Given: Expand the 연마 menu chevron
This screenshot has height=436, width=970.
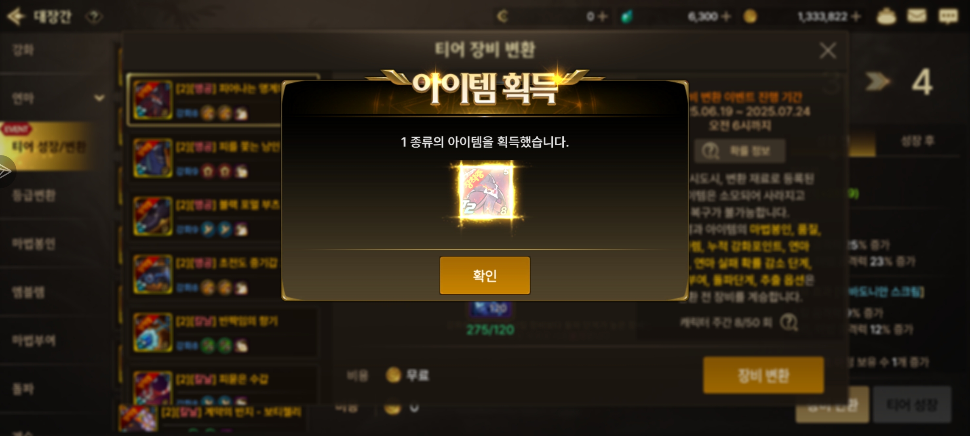Looking at the screenshot, I should (99, 98).
